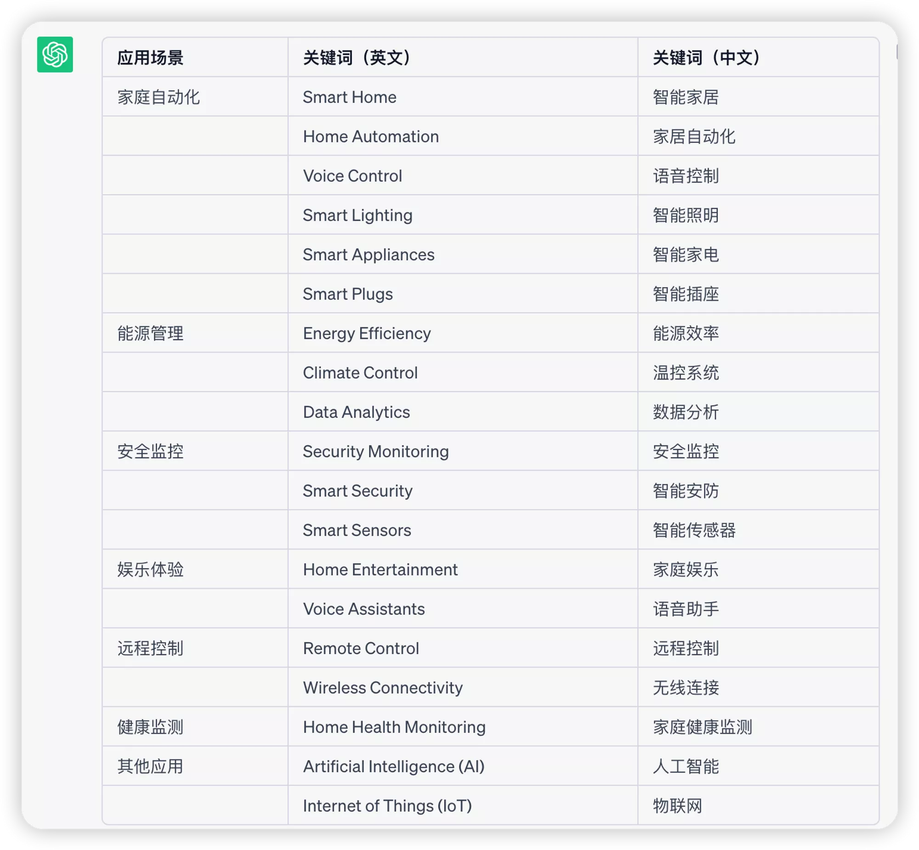Image resolution: width=919 pixels, height=850 pixels.
Task: Click the 关键词（中文） column header
Action: click(706, 57)
